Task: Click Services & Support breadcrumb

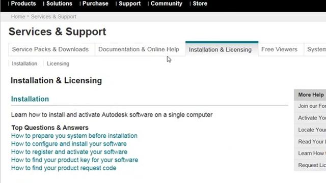Action: point(53,17)
